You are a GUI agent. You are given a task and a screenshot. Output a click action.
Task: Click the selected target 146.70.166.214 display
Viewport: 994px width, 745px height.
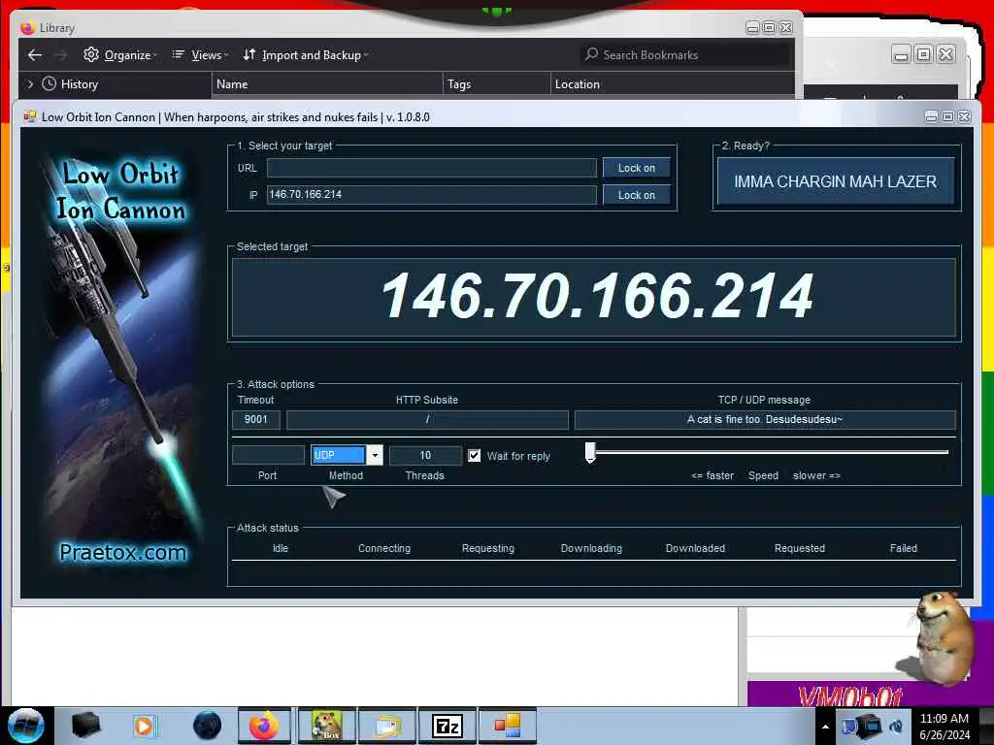click(594, 297)
